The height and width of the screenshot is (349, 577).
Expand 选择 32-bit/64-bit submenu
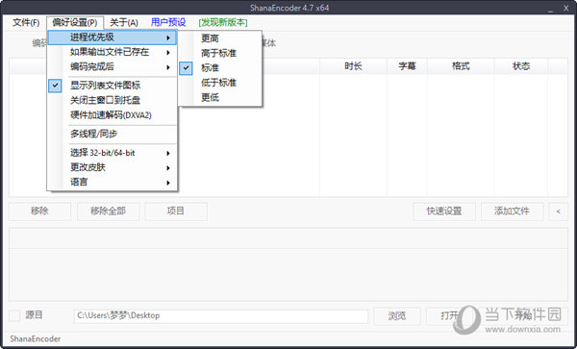pyautogui.click(x=113, y=153)
